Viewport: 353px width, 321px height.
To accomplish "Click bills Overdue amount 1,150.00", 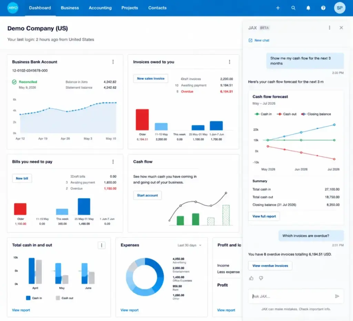I will click(x=110, y=188).
